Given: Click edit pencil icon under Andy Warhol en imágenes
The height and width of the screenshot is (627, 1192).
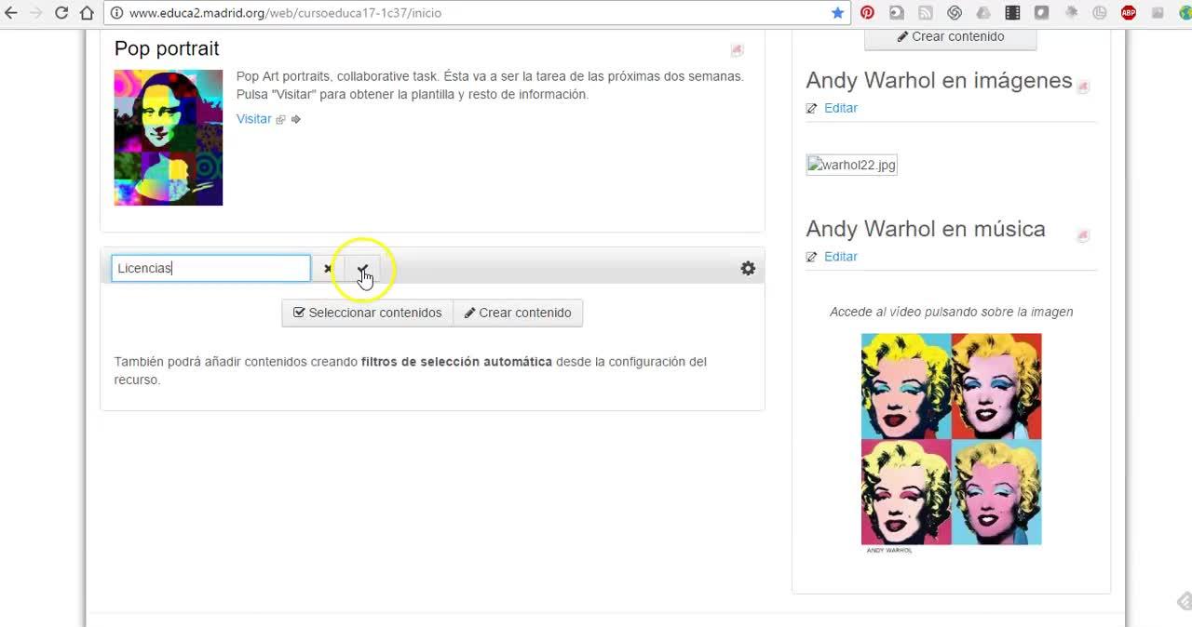Looking at the screenshot, I should coord(812,108).
